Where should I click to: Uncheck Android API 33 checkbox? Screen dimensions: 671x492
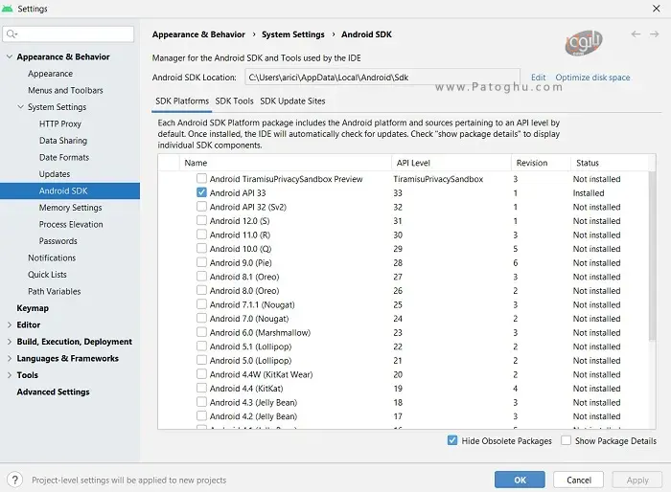pyautogui.click(x=201, y=192)
